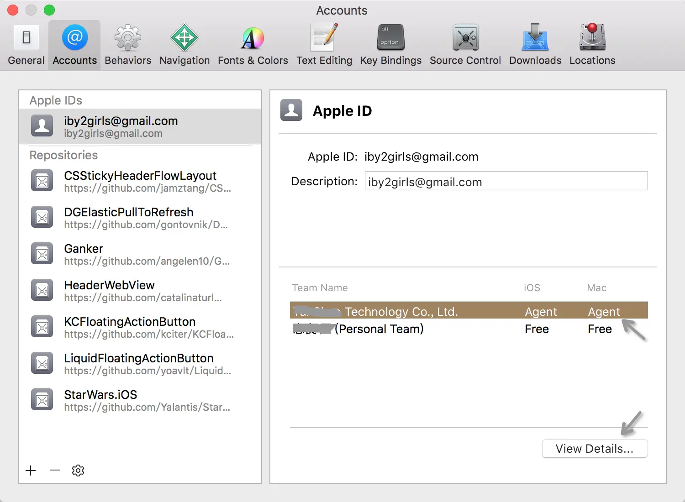Click the Team Name column header
Image resolution: width=685 pixels, height=502 pixels.
(x=320, y=288)
